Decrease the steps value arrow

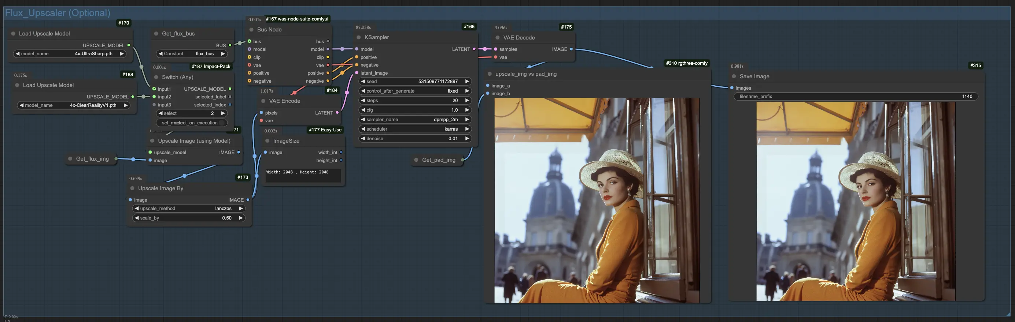[x=363, y=100]
